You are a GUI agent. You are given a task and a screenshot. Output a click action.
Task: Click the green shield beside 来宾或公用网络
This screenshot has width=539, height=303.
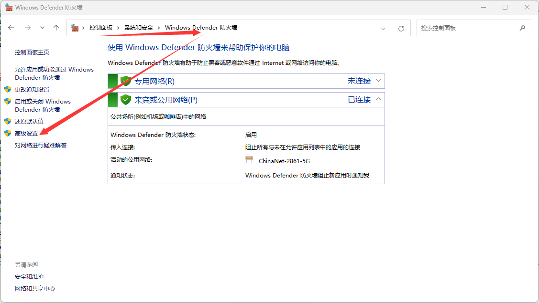coord(126,100)
